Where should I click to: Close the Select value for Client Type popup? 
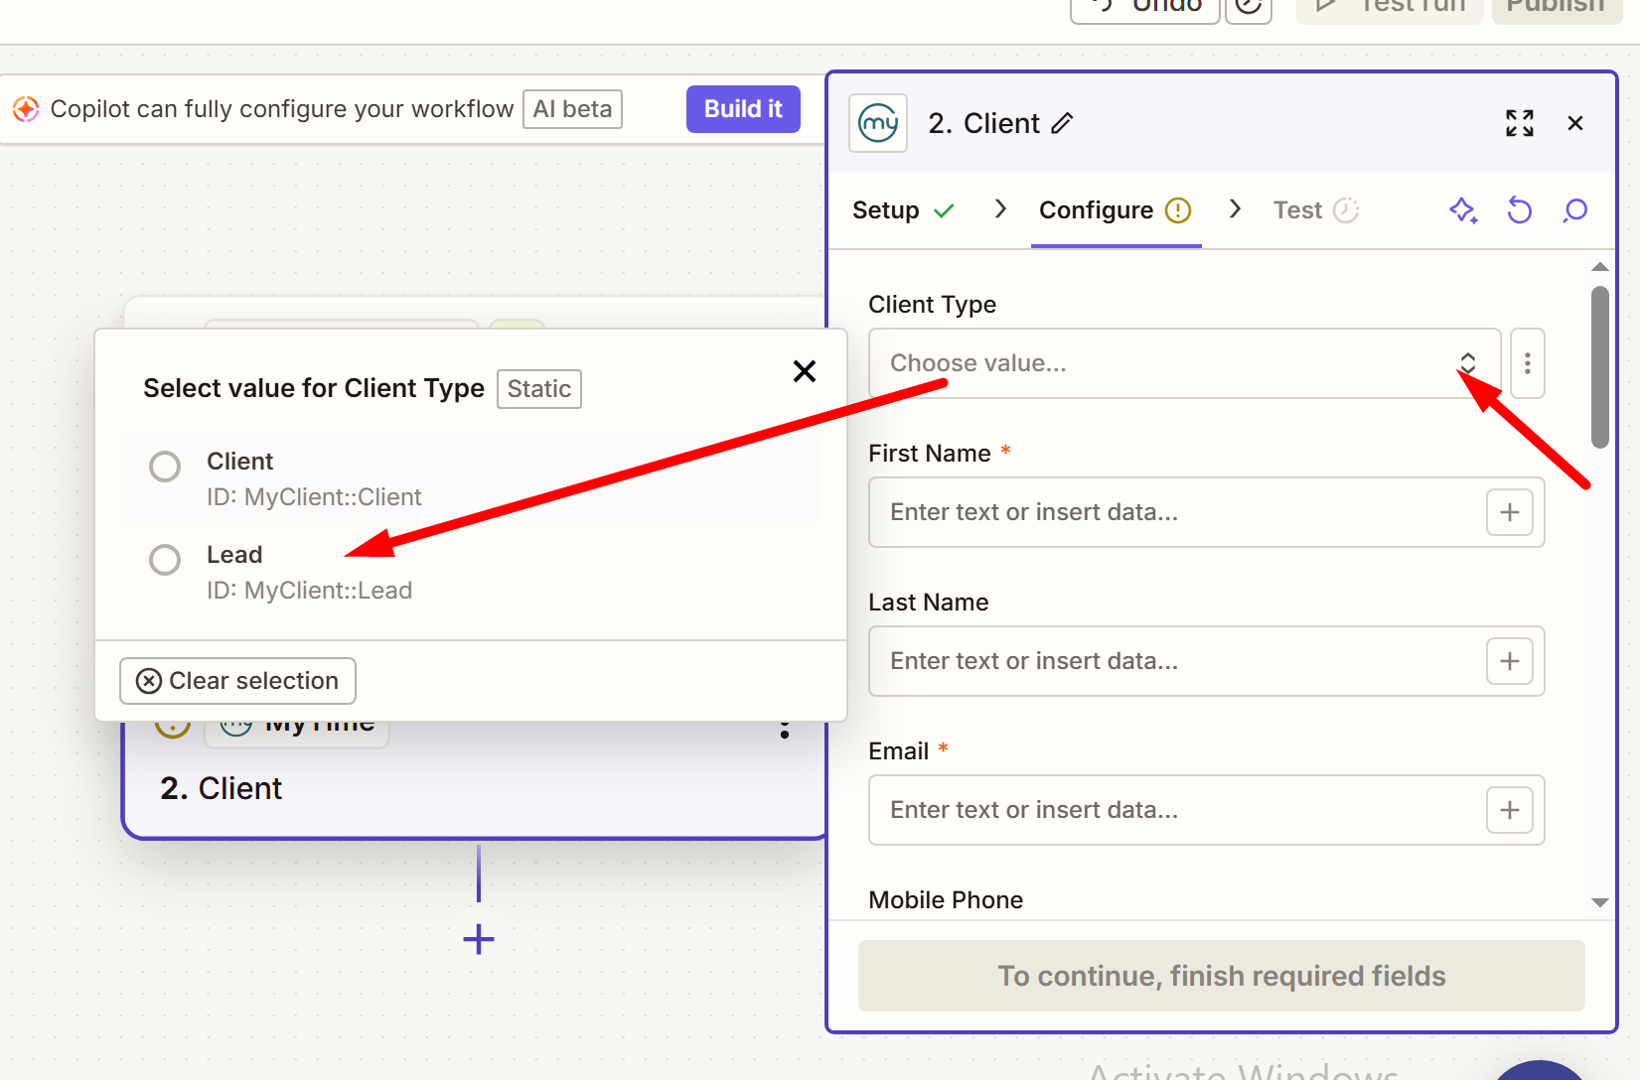click(805, 371)
